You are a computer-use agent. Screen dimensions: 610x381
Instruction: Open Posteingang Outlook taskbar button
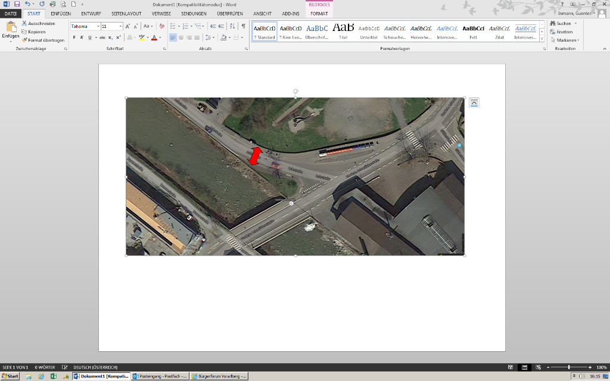point(160,376)
